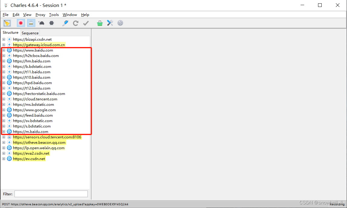
Task: Clear the session with the broom icon
Action: [7, 23]
